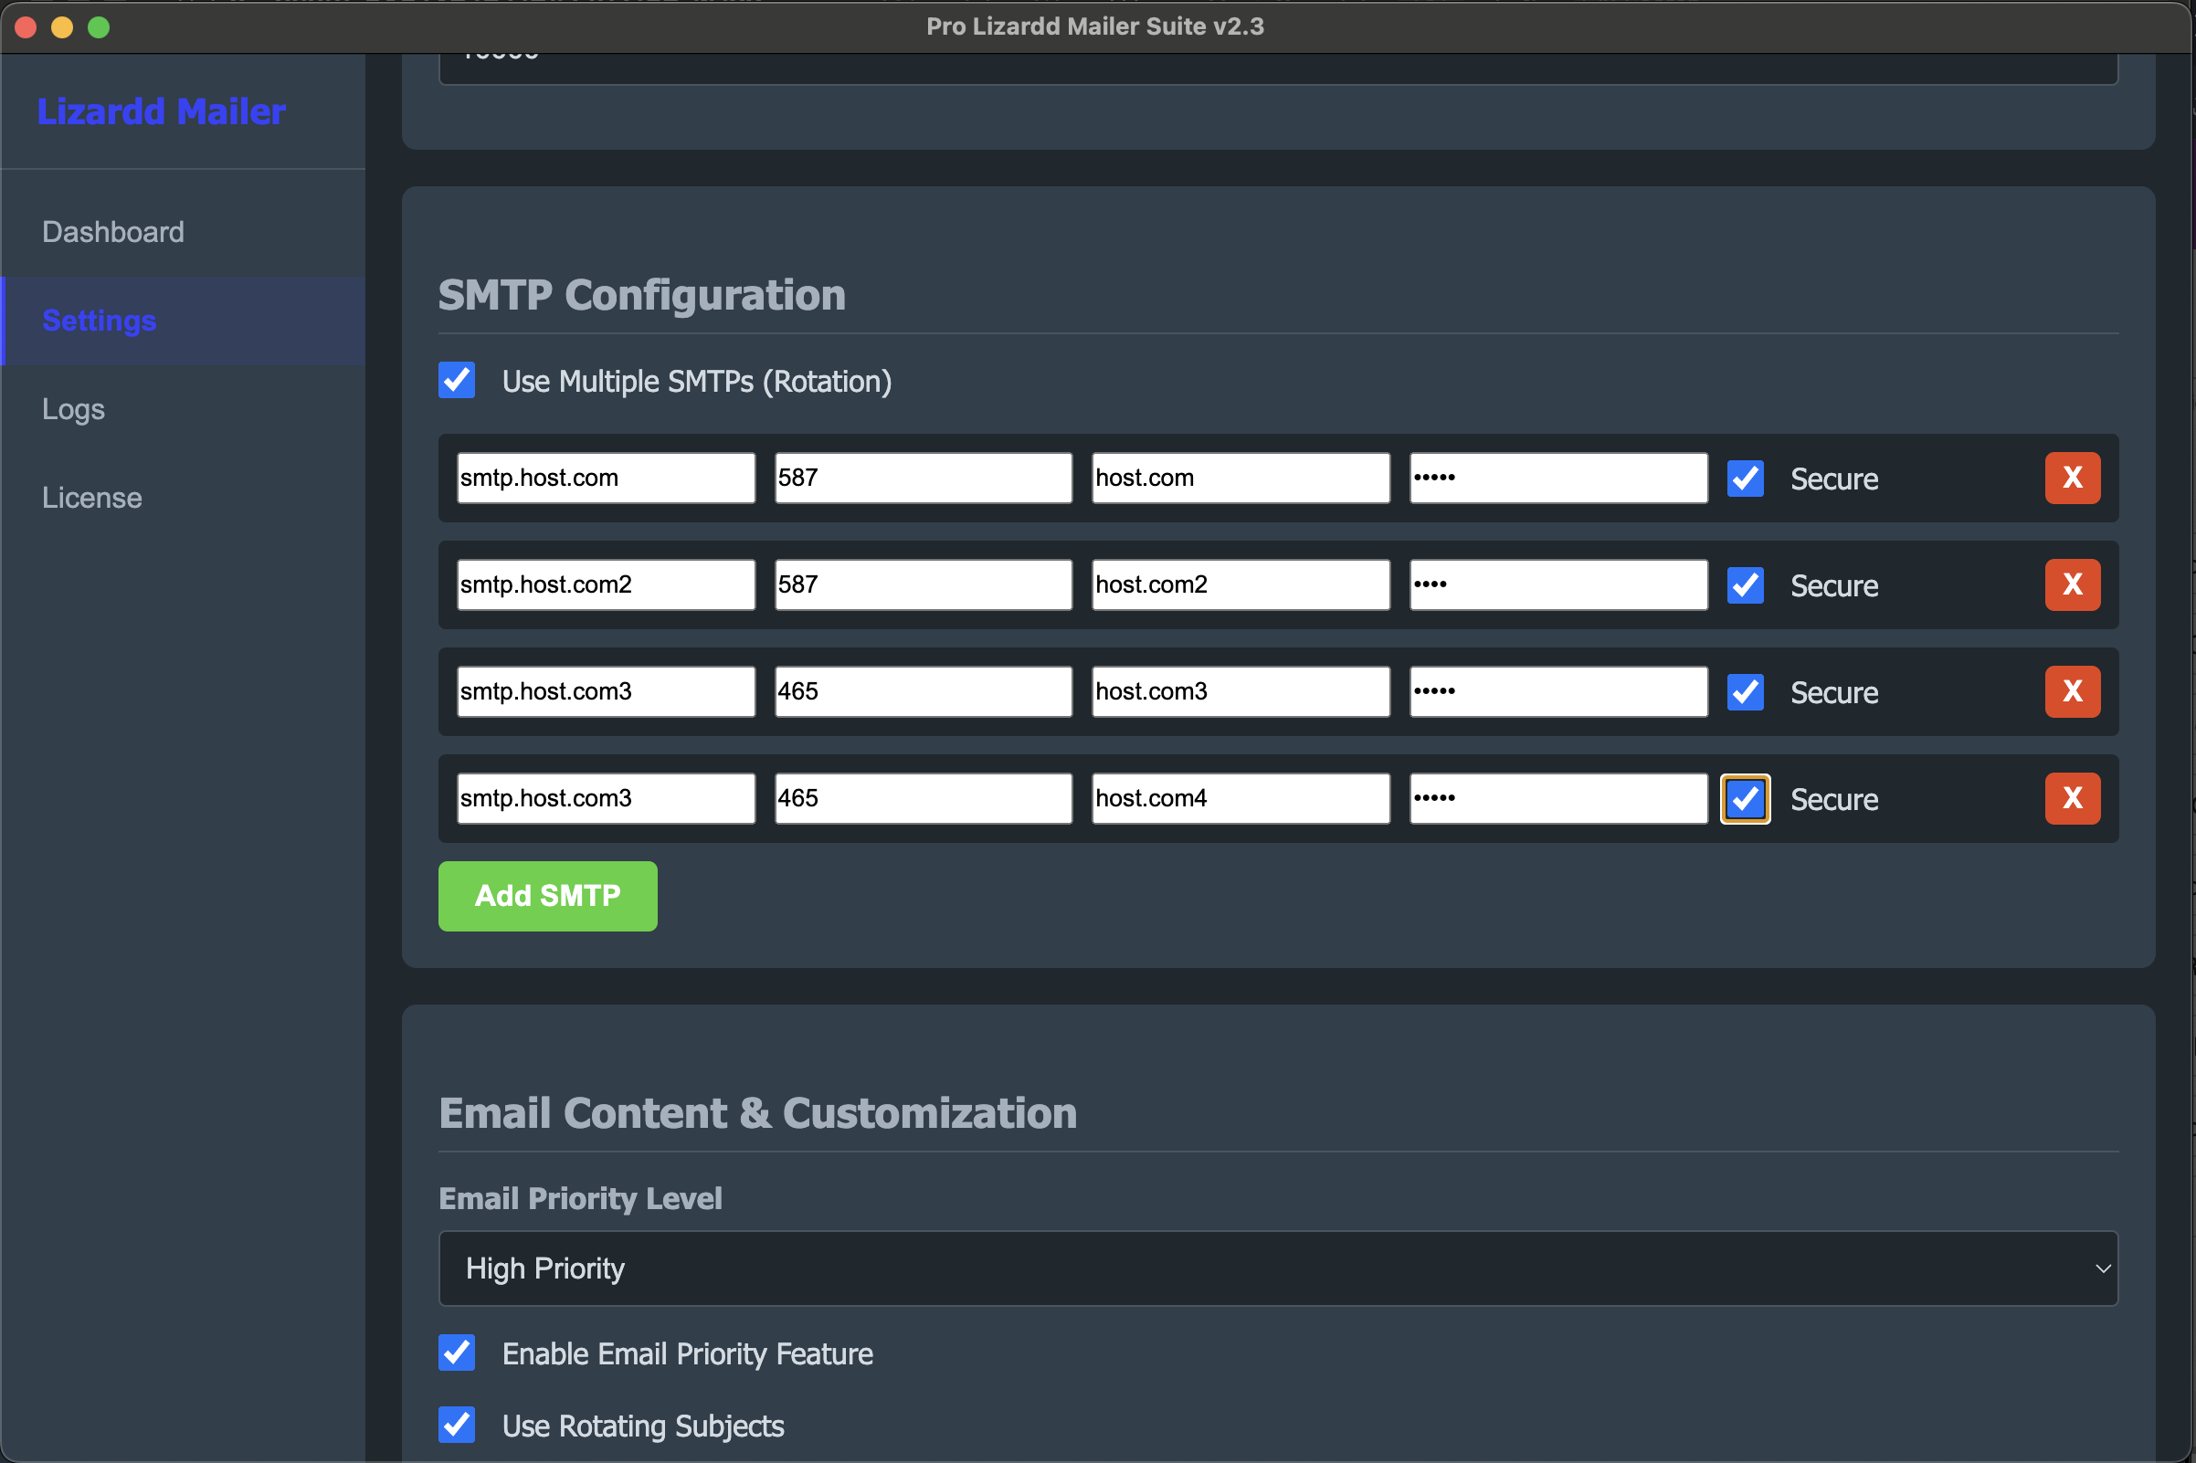The image size is (2196, 1463).
Task: Open the Logs page
Action: (73, 408)
